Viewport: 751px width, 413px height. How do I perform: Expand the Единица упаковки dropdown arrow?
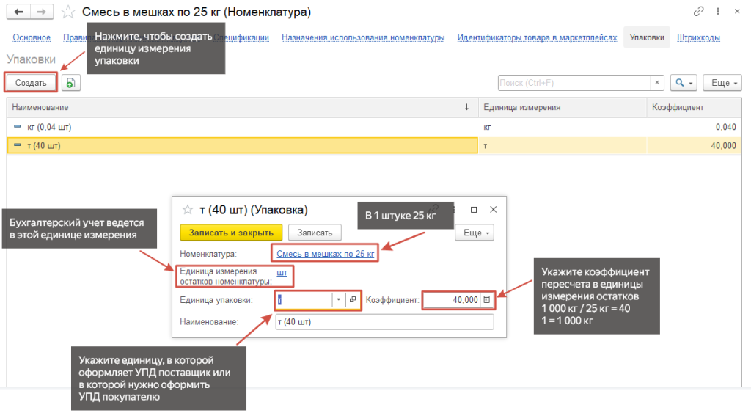(x=339, y=300)
